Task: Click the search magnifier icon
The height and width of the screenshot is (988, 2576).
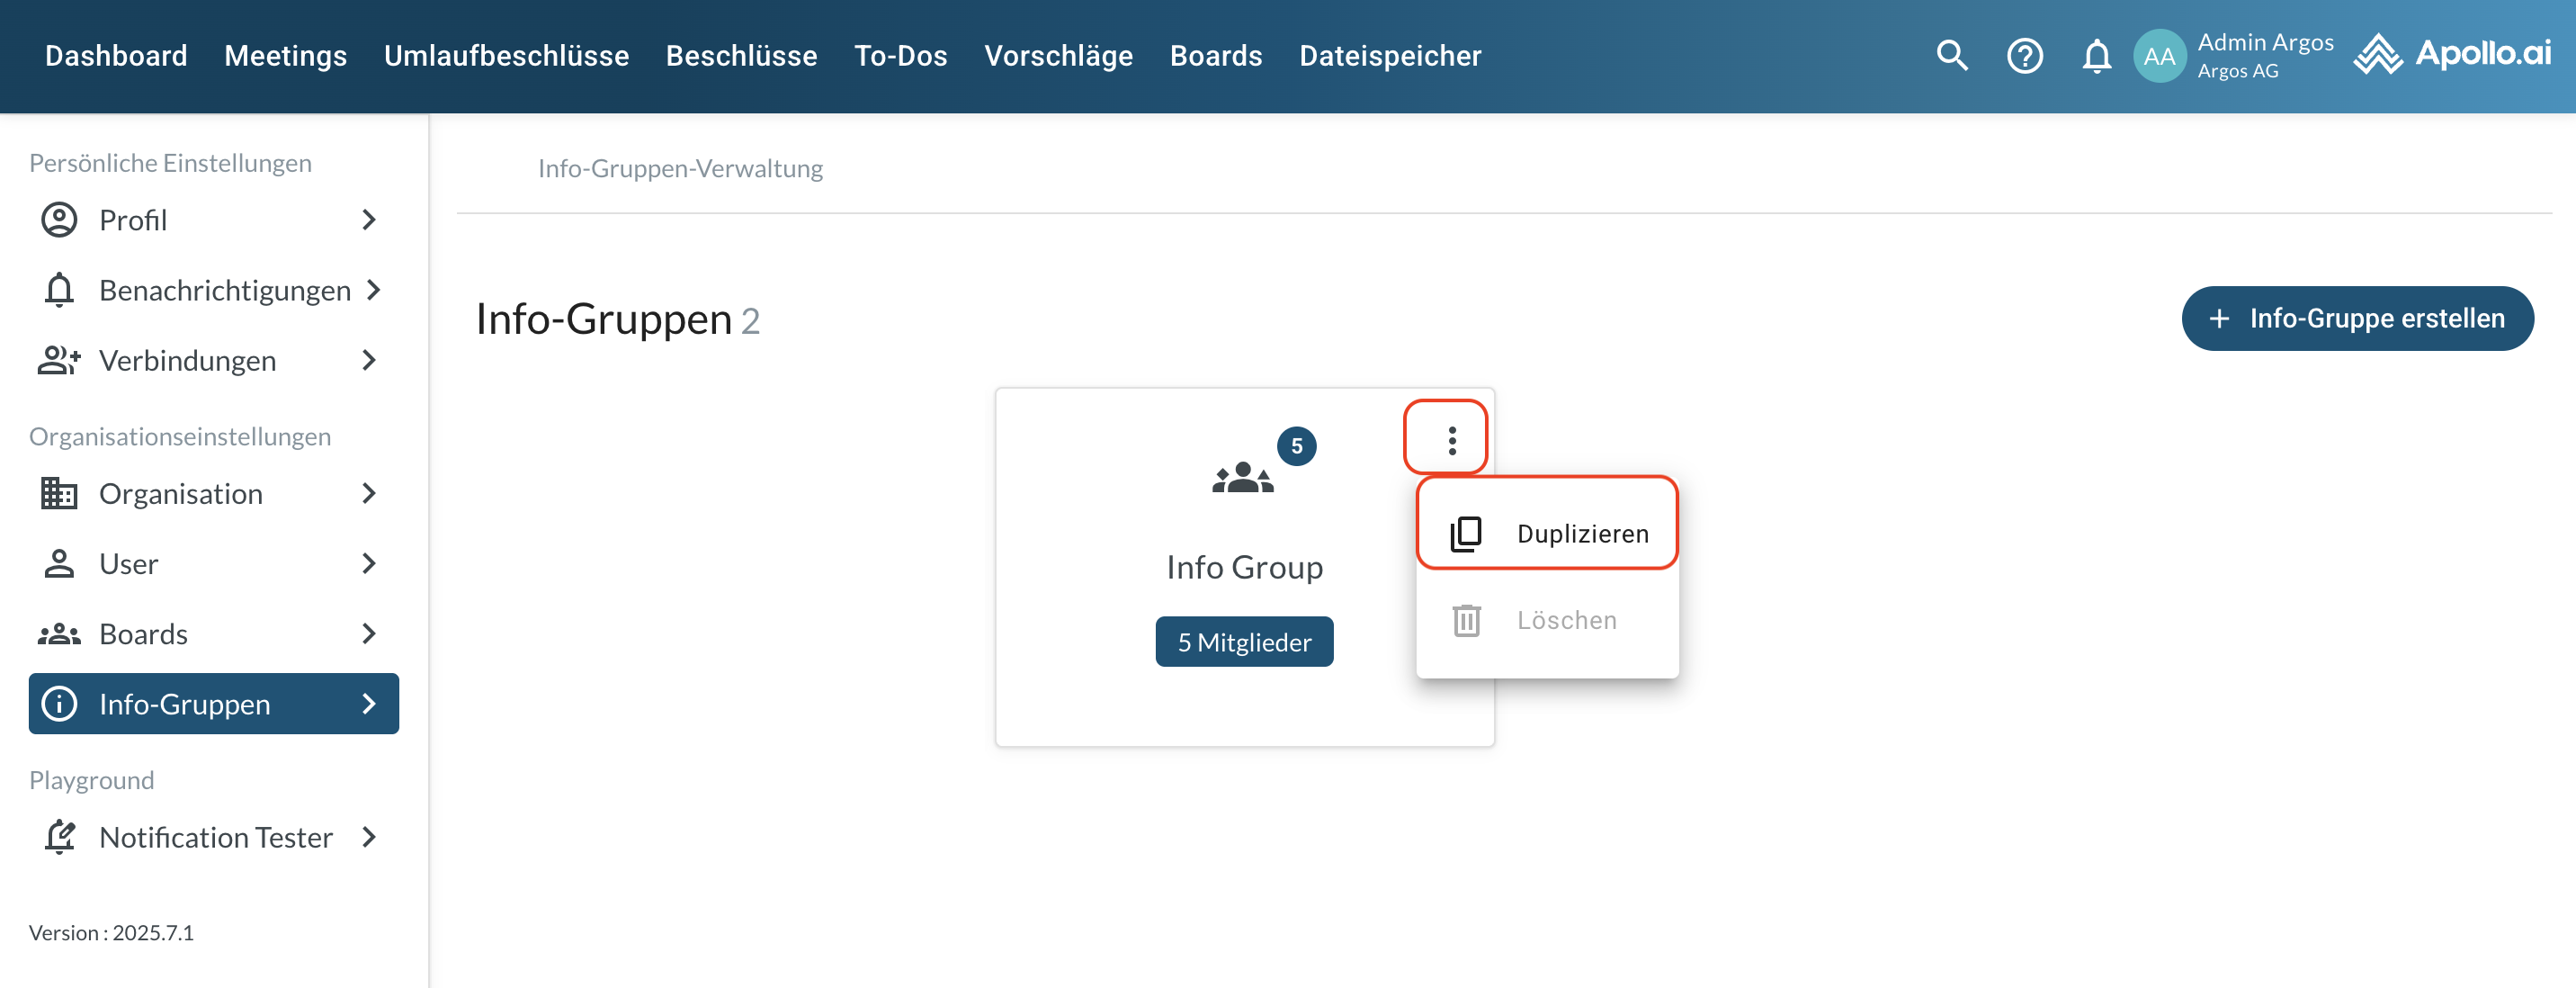Action: pos(1951,55)
